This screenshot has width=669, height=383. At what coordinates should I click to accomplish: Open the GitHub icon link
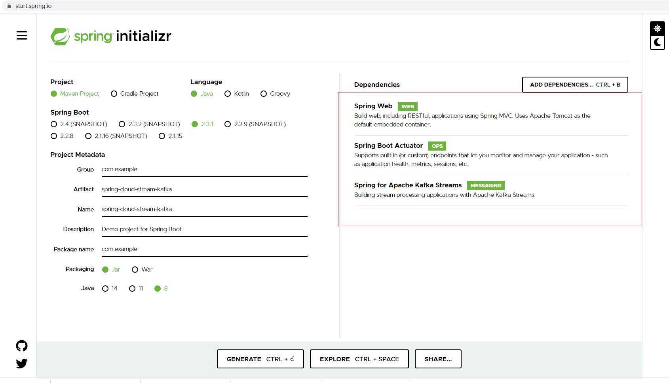coord(22,346)
